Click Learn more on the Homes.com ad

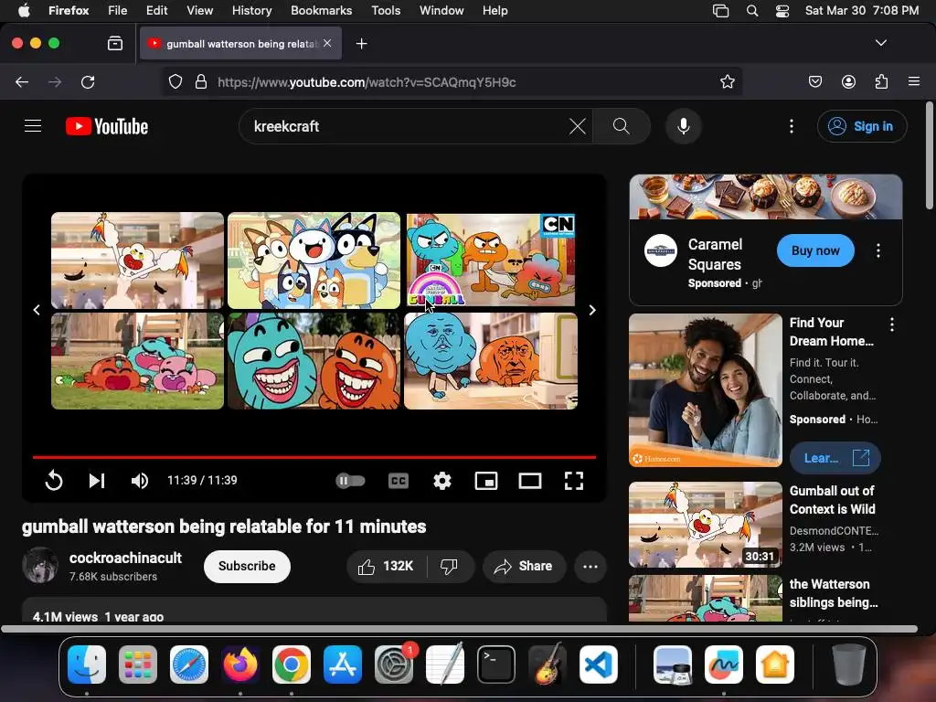[x=835, y=458]
